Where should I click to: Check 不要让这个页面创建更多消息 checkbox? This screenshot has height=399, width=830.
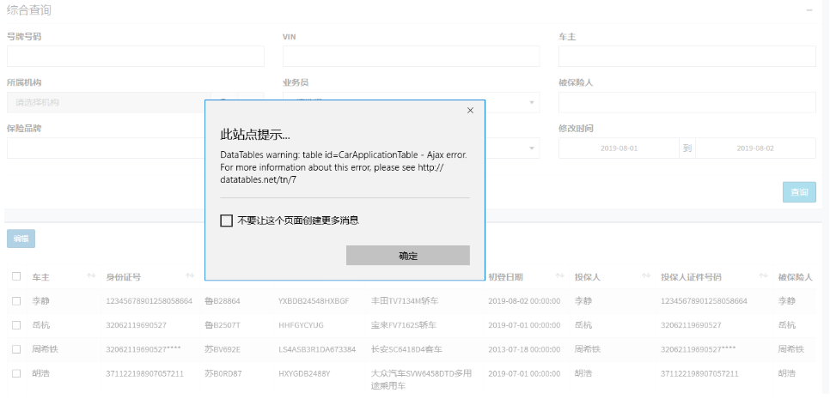(x=227, y=221)
